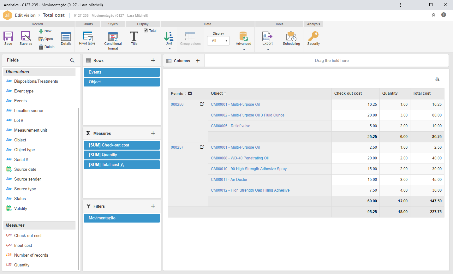
Task: Open CM00011 - Air Duster link
Action: pos(229,180)
